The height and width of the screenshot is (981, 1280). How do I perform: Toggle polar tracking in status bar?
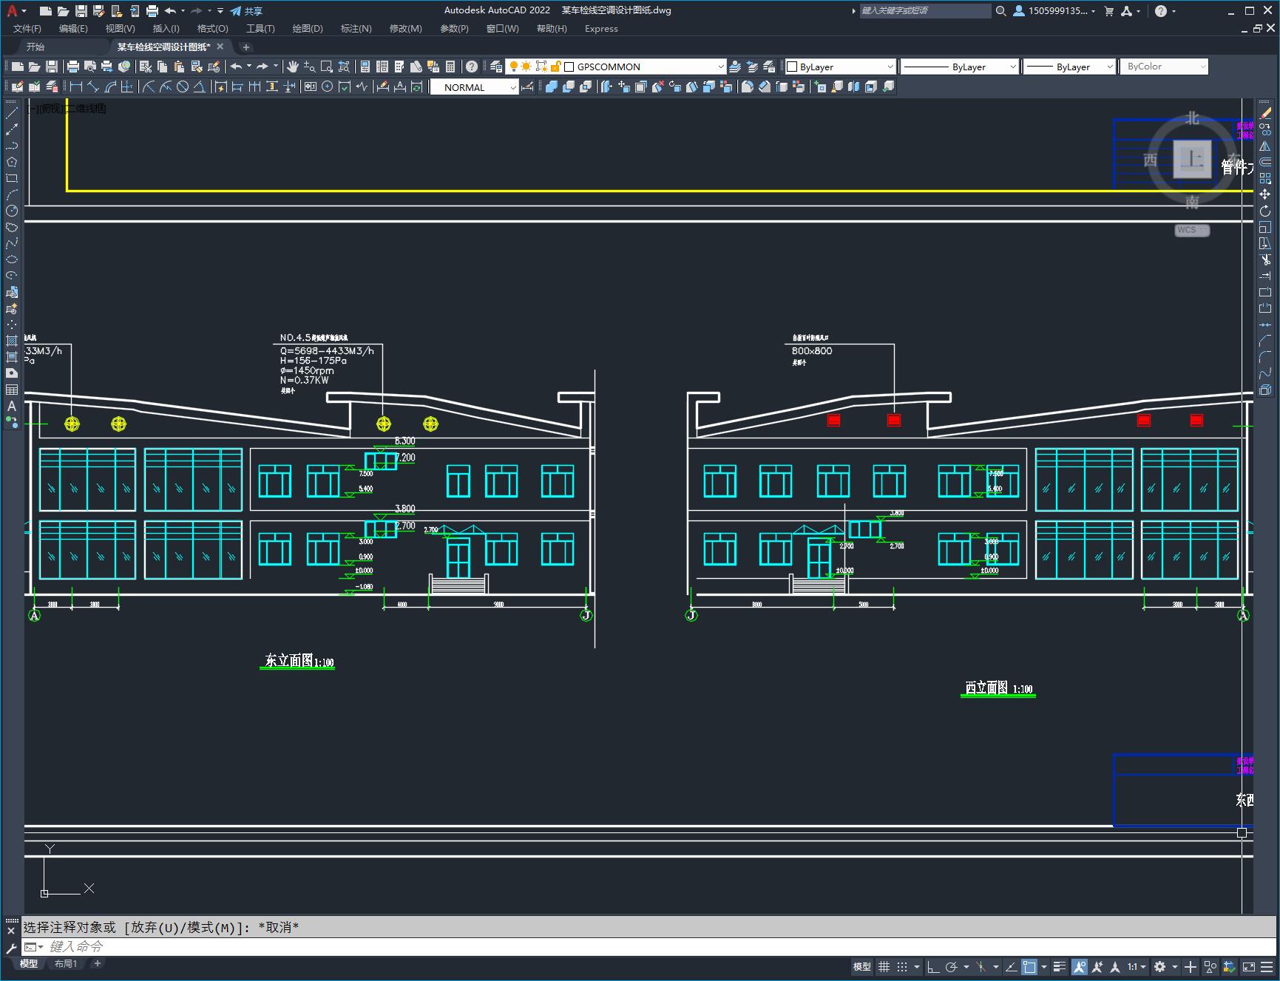point(952,966)
